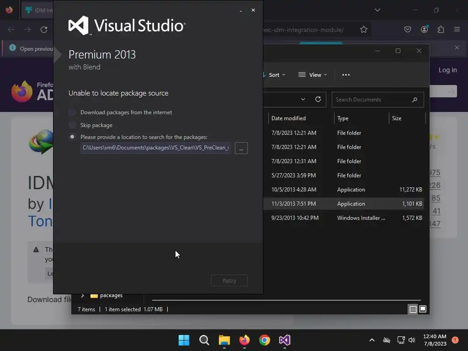Select the Application sized 11,272 KB

(x=344, y=190)
